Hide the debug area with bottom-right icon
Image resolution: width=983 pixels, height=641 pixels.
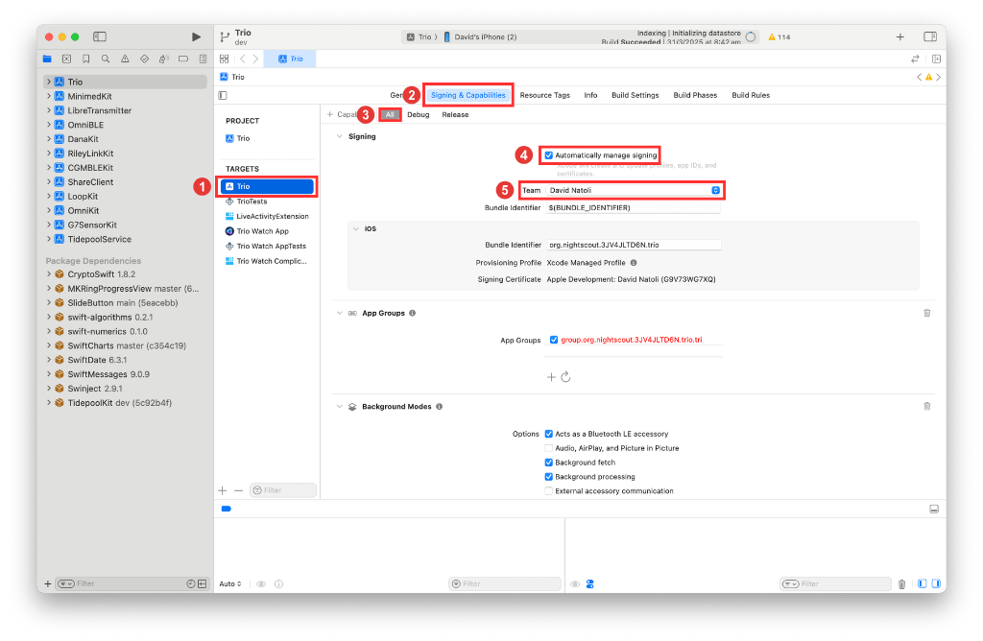click(x=933, y=509)
